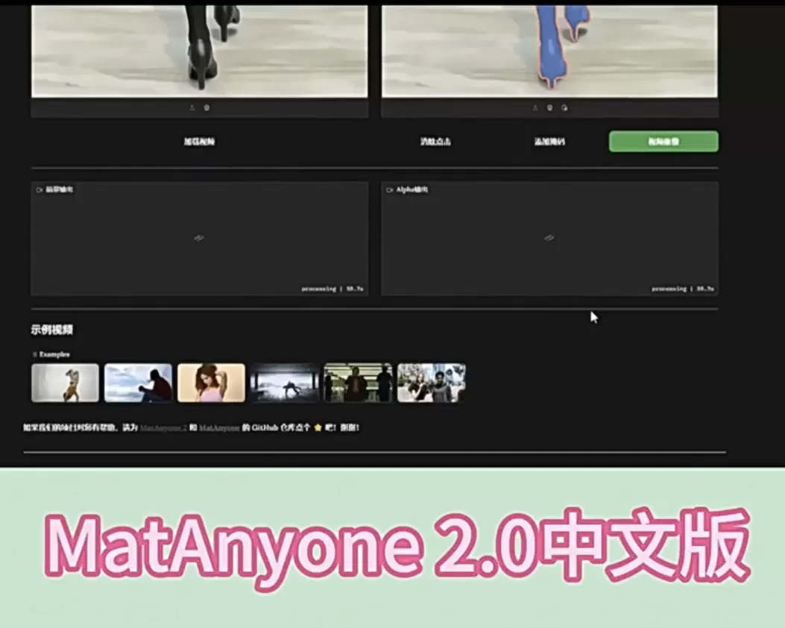Viewport: 785px width, 628px height.
Task: Click the foreground output video panel
Action: [199, 239]
